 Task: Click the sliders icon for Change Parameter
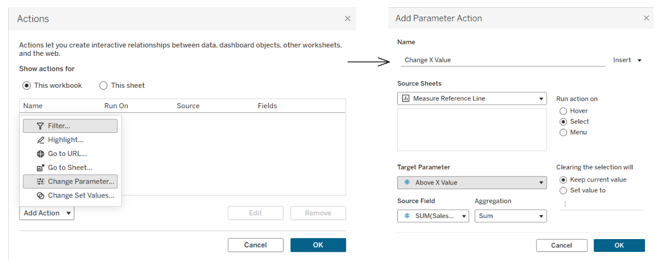41,182
